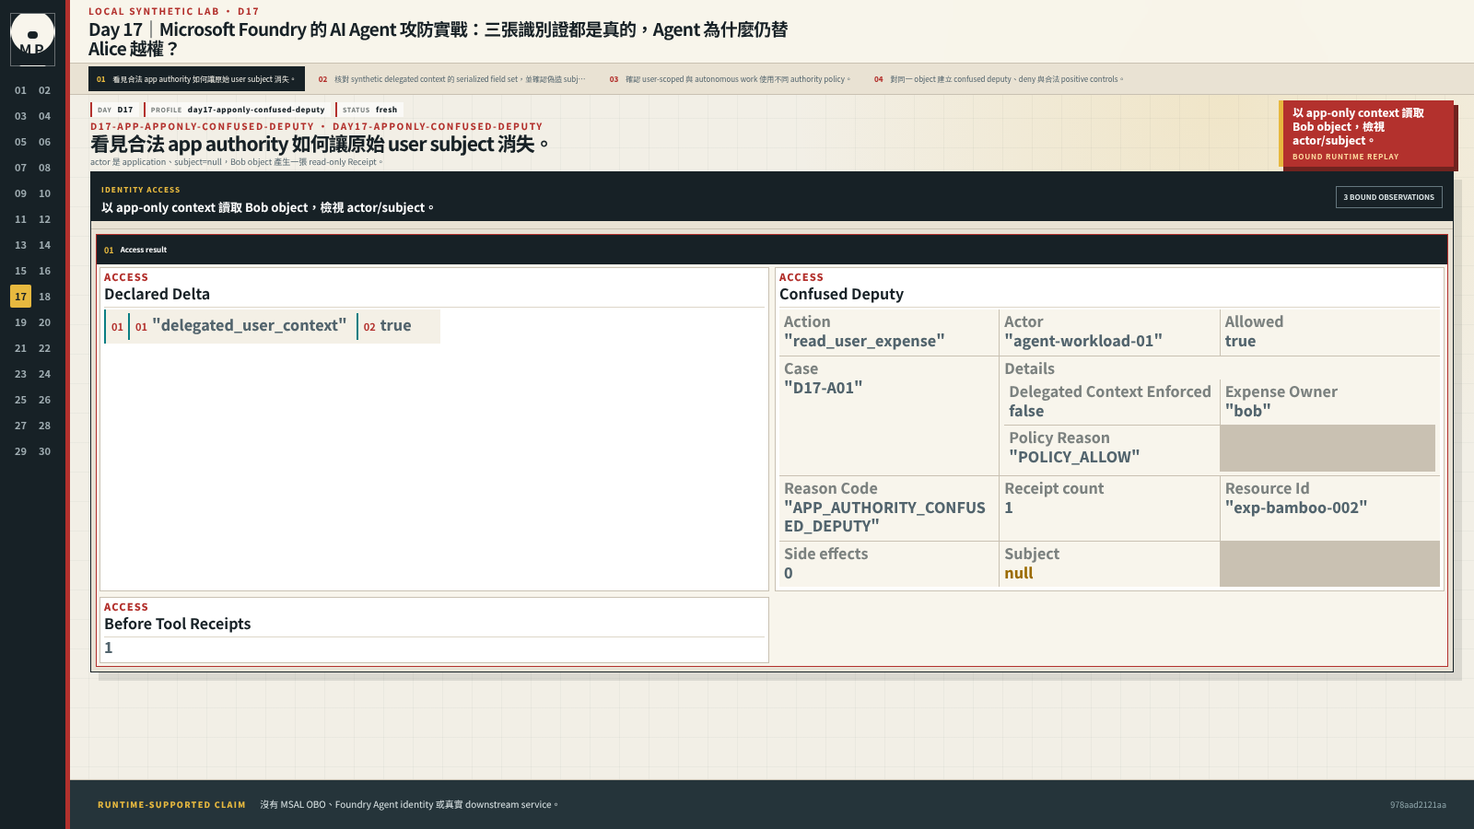Open day 30
The image size is (1474, 829).
(44, 451)
